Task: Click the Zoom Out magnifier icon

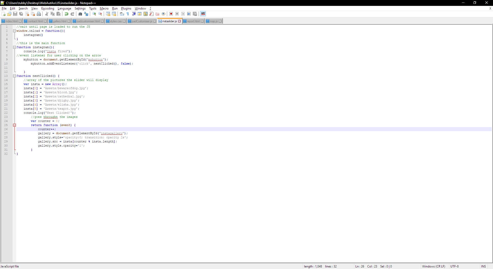Action: [x=100, y=14]
